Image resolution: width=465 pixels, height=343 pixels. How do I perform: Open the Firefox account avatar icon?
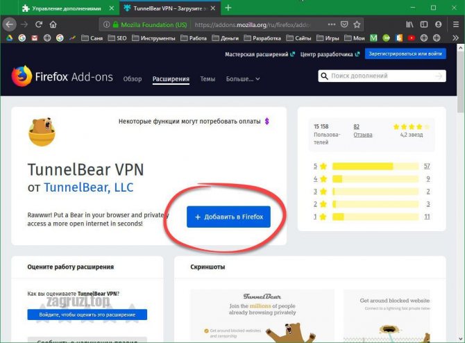pyautogui.click(x=439, y=24)
